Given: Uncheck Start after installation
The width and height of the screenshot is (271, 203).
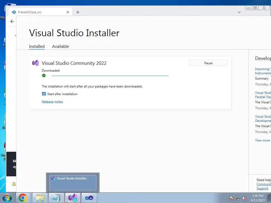Looking at the screenshot, I should pyautogui.click(x=44, y=94).
